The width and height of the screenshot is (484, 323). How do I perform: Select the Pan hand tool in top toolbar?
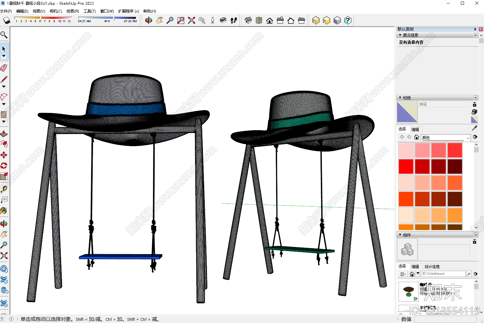[159, 21]
